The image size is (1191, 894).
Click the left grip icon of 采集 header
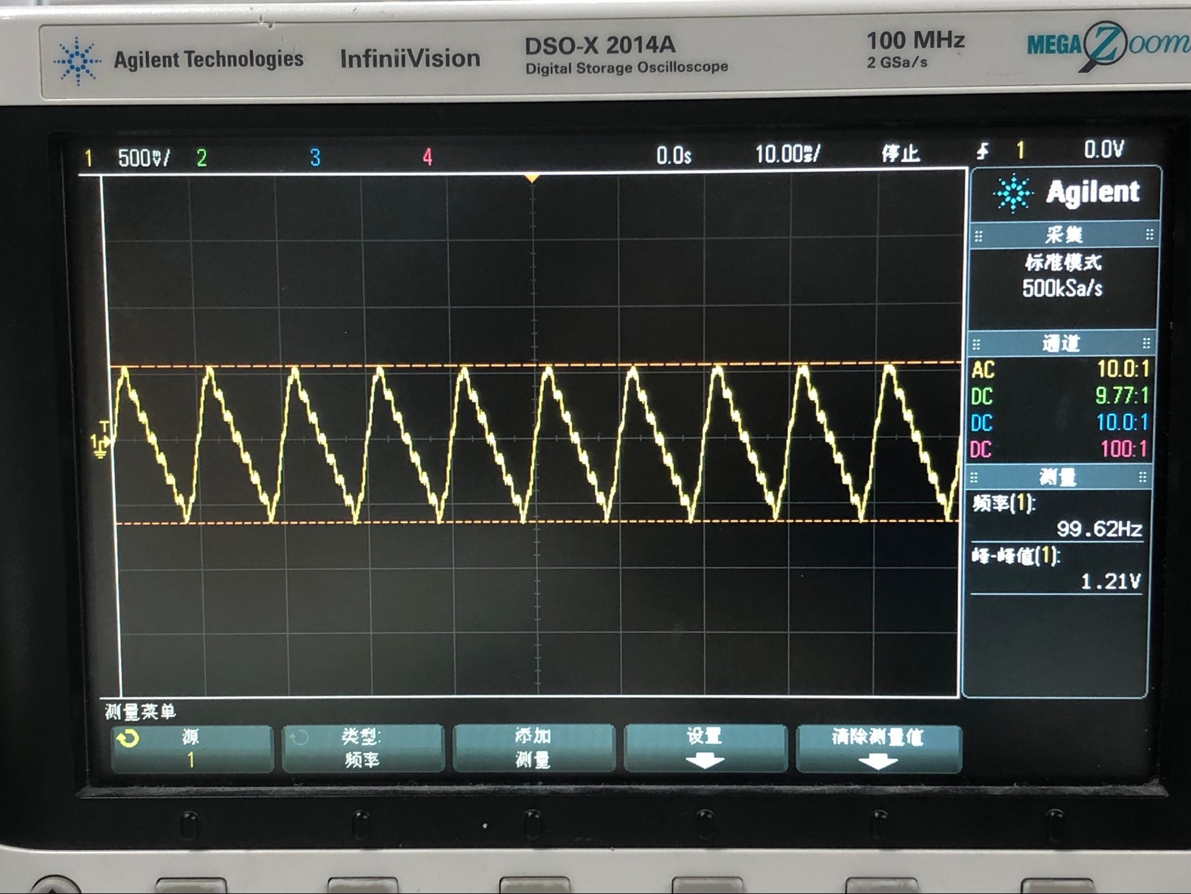[x=979, y=236]
